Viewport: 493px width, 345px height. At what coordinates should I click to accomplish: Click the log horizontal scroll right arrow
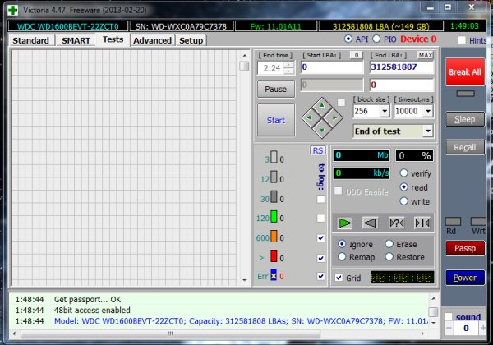pos(422,333)
